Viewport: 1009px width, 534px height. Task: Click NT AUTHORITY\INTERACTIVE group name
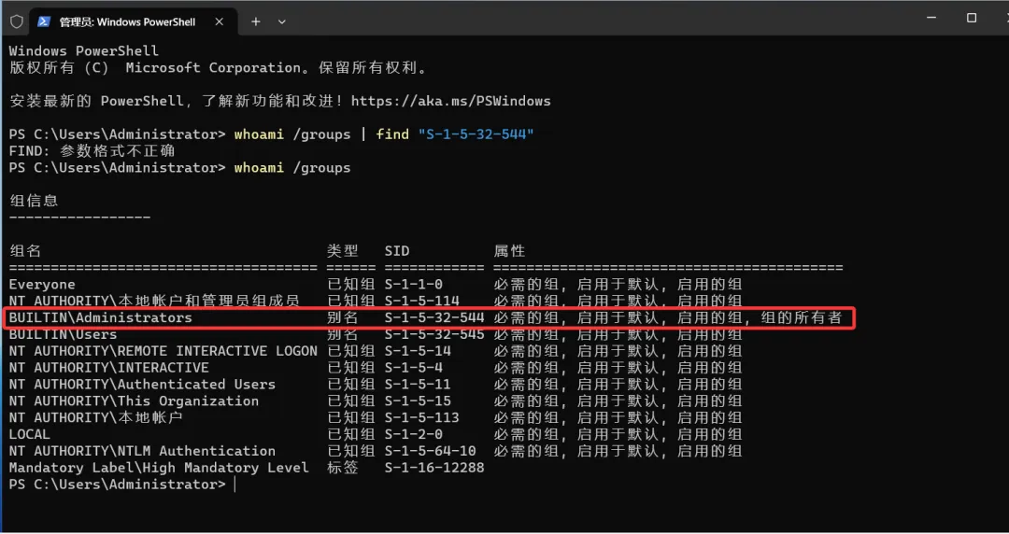(108, 368)
